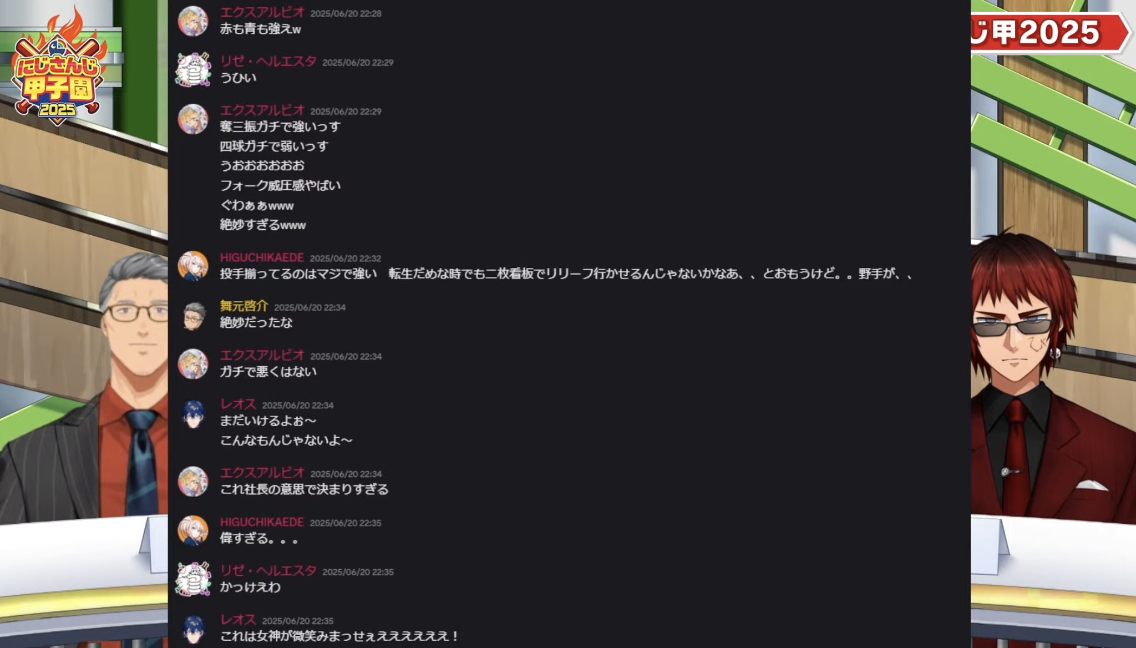
Task: Click the gray-haired commentator with glasses
Action: click(89, 388)
